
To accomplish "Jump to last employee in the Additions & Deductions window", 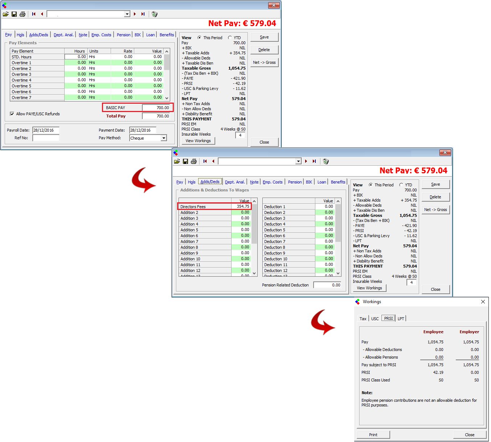I will point(314,161).
